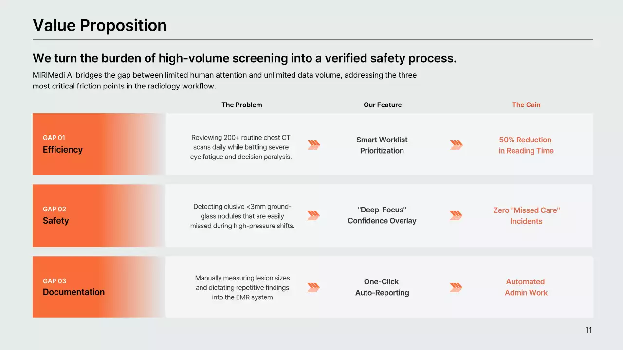Click the "Value Proposition" slide title
The image size is (623, 350).
coord(100,25)
